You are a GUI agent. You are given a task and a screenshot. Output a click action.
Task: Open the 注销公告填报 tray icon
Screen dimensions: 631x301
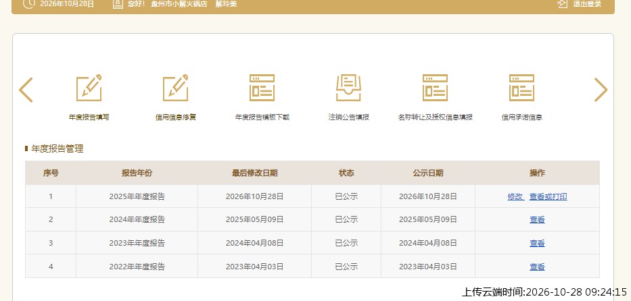pos(348,88)
